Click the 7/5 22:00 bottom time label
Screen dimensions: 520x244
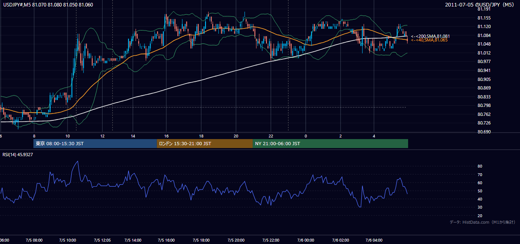271,240
